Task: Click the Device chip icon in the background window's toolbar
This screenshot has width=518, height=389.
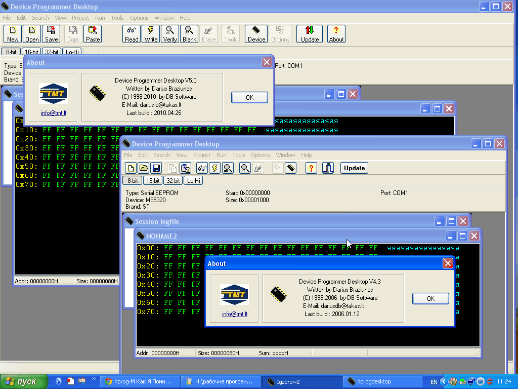Action: coord(256,34)
